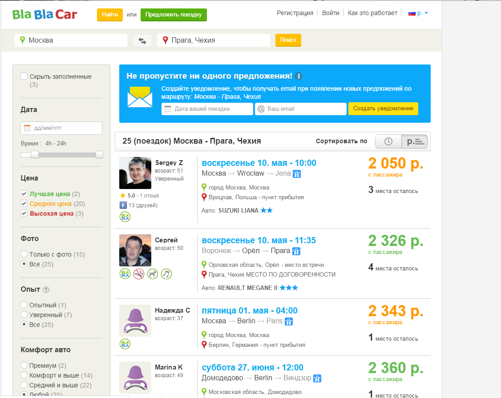Click price 2 326 р.
501x398 pixels.
396,241
